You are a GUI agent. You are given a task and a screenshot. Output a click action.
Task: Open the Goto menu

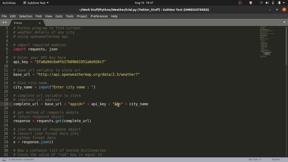59,16
